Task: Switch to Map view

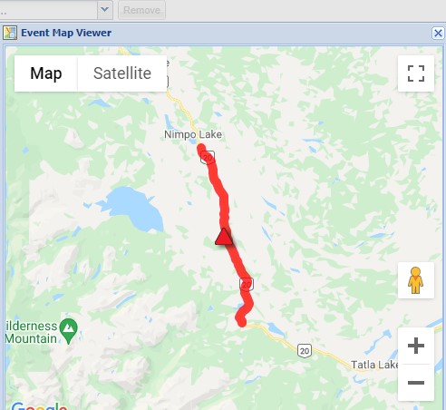Action: pos(46,73)
